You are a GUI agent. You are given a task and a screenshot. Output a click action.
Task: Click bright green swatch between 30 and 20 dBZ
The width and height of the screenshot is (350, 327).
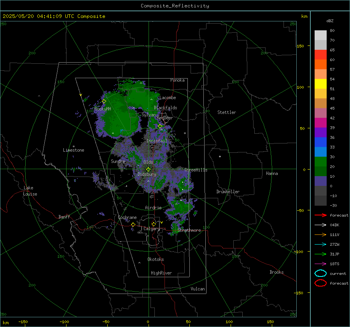(x=320, y=162)
